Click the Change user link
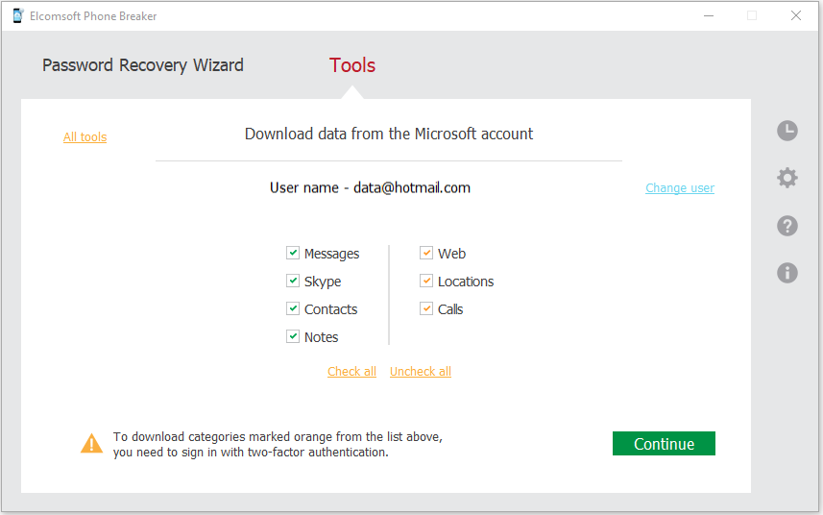The width and height of the screenshot is (823, 515). click(x=680, y=188)
